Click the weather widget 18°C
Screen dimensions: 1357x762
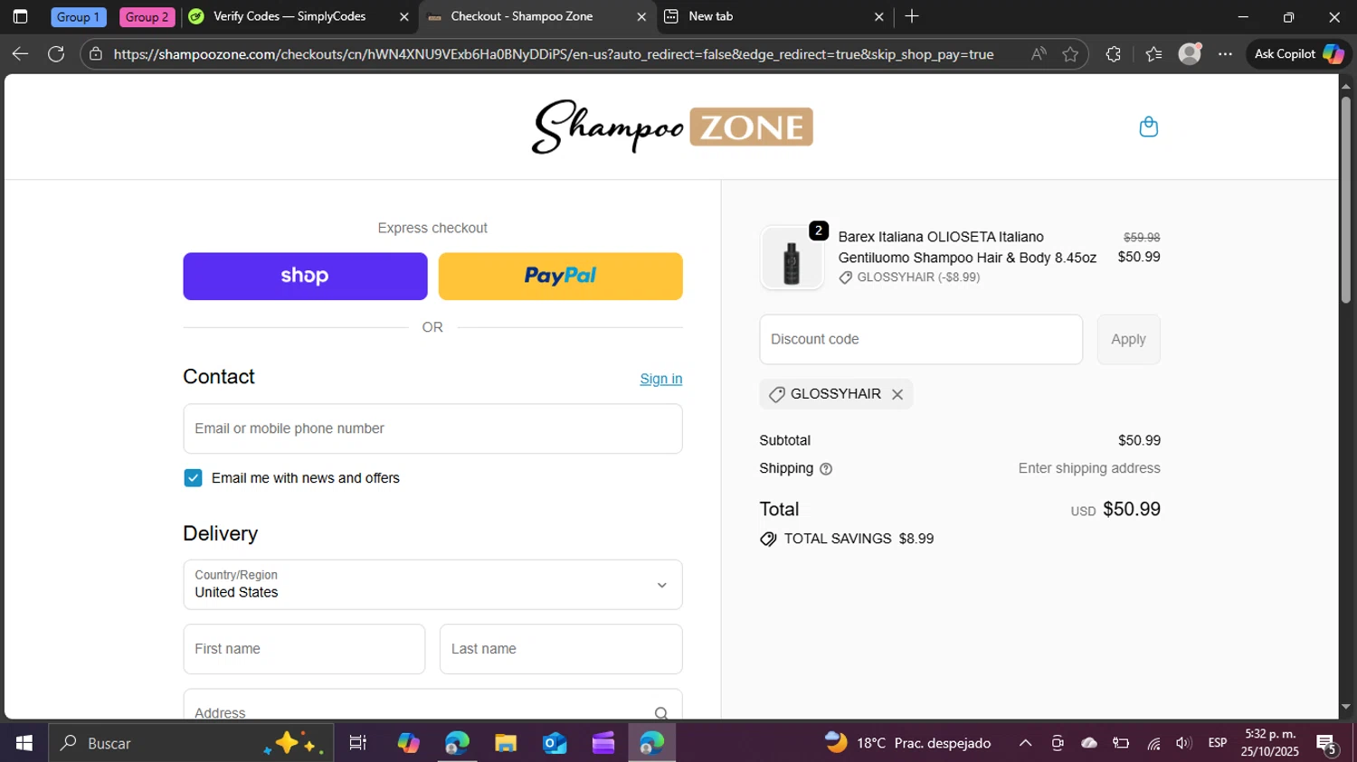907,743
